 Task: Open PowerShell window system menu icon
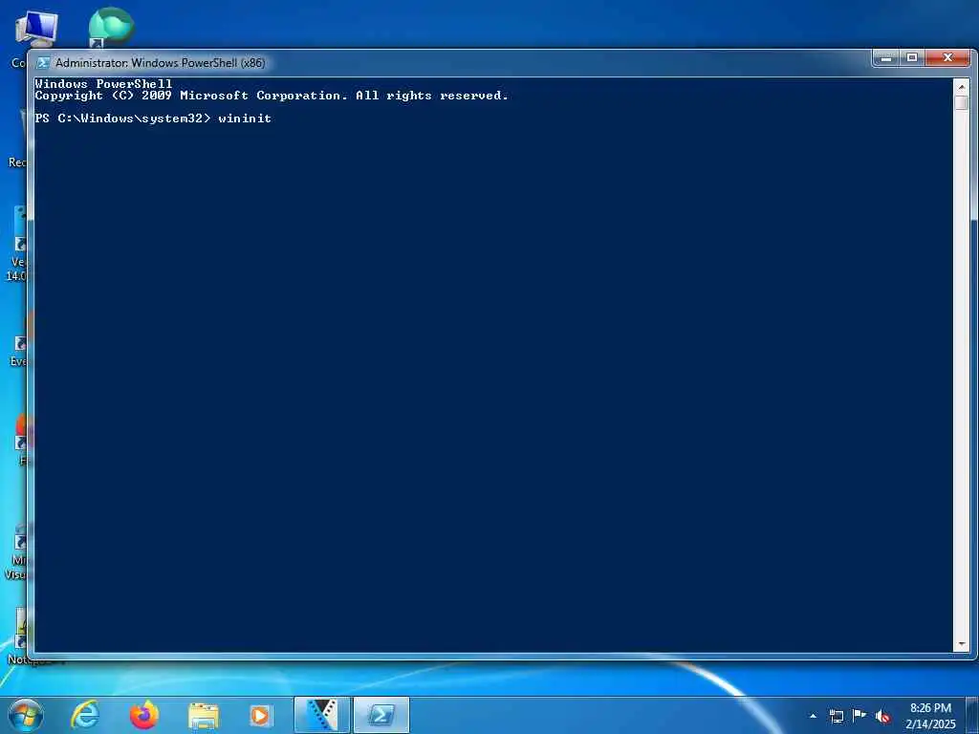pyautogui.click(x=42, y=62)
